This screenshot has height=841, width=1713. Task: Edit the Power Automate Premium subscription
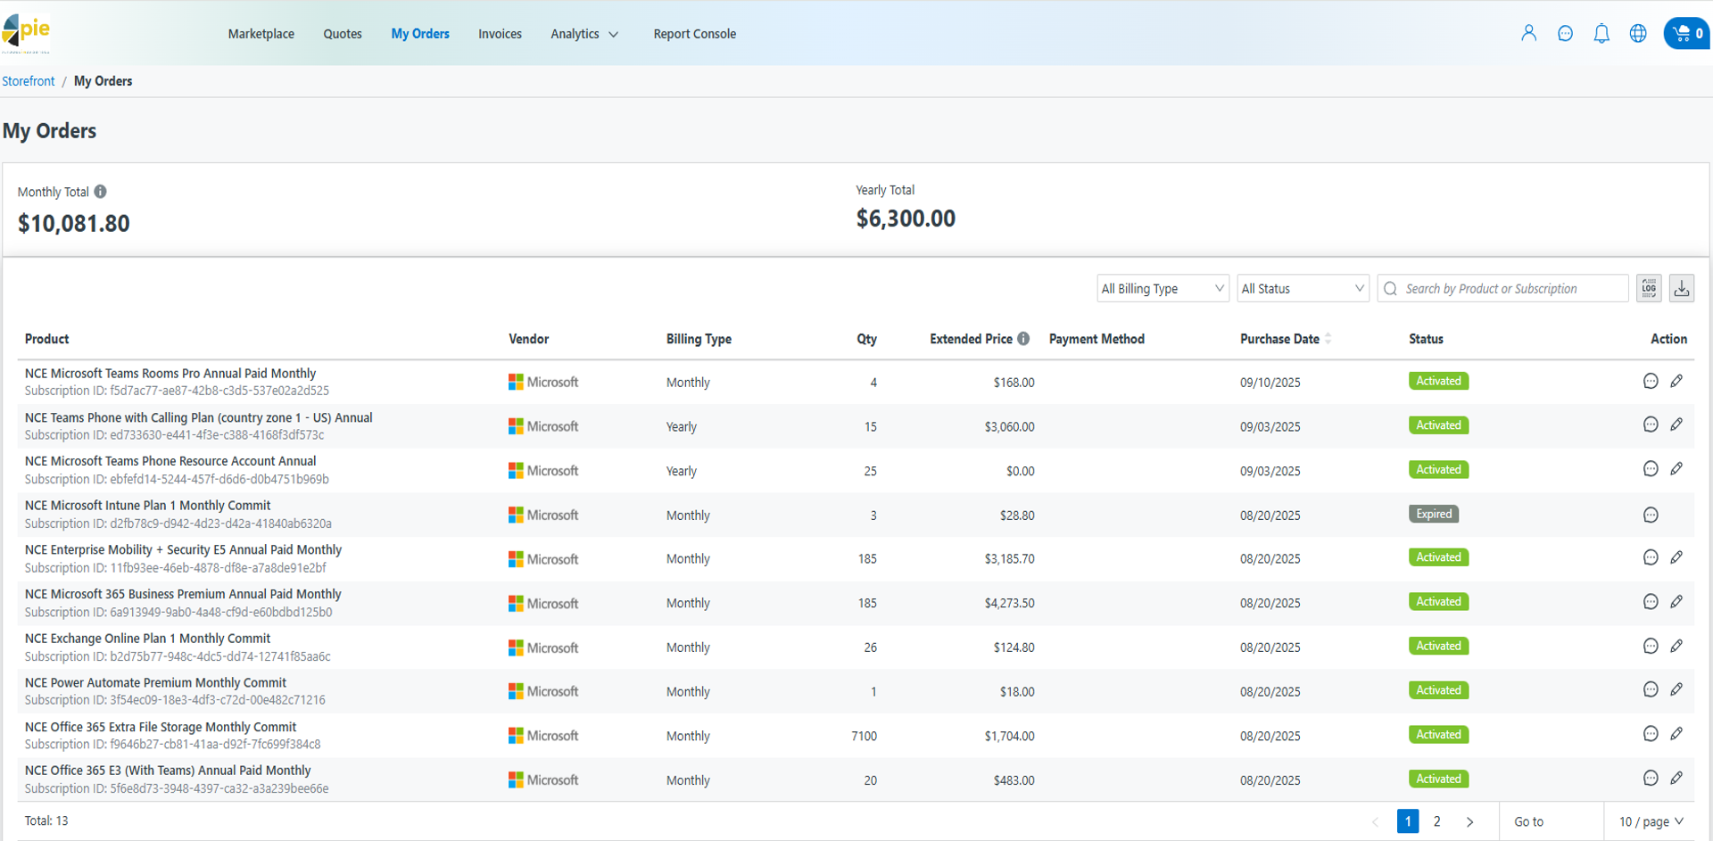click(1676, 690)
